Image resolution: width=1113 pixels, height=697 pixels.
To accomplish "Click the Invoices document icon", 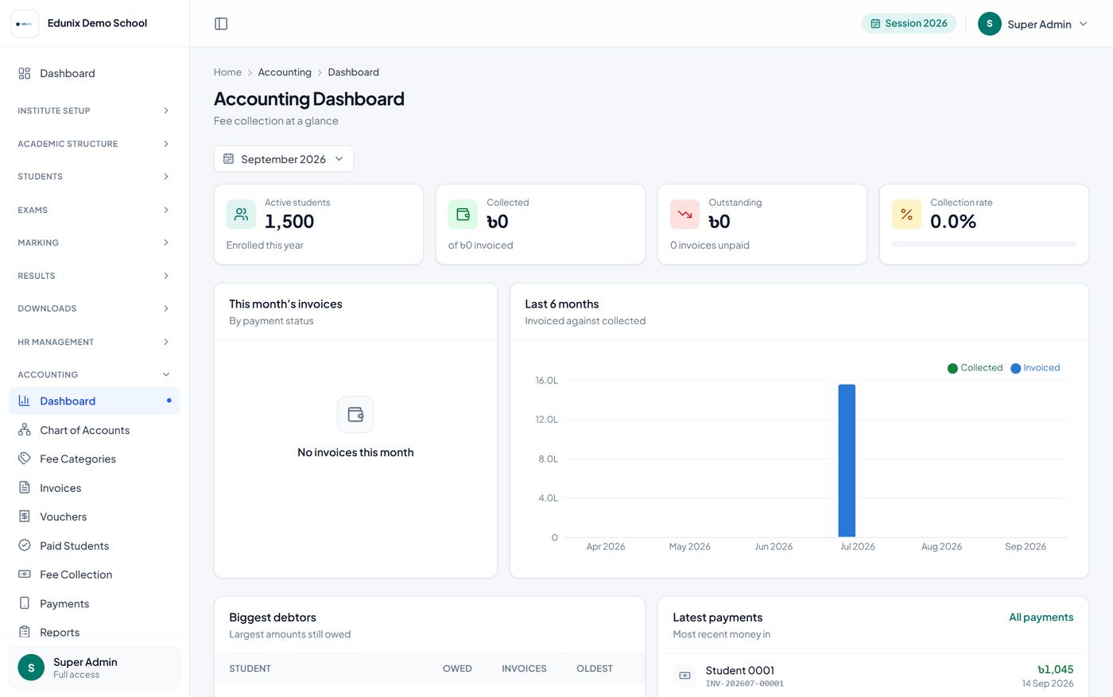I will point(25,488).
